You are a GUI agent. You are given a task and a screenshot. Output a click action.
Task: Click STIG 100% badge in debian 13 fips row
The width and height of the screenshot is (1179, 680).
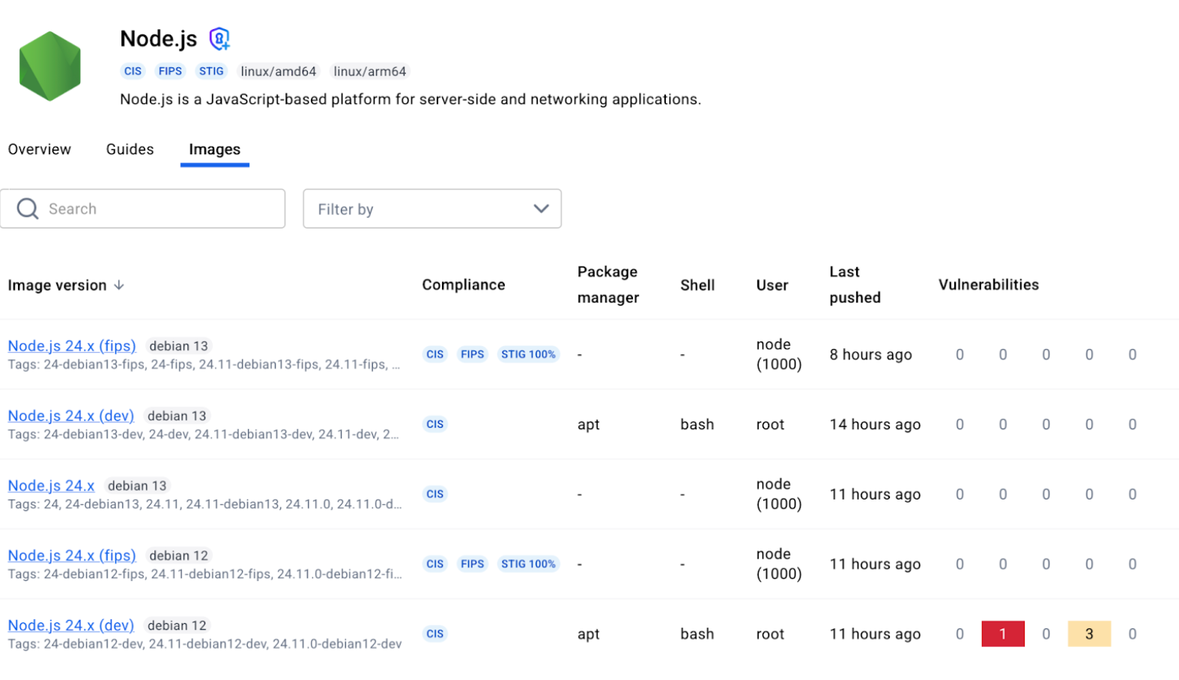point(528,354)
